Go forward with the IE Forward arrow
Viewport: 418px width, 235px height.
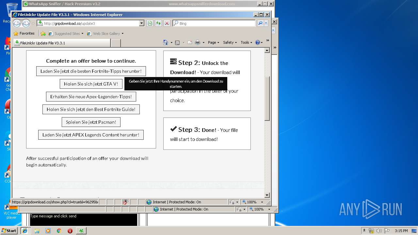coord(26,23)
